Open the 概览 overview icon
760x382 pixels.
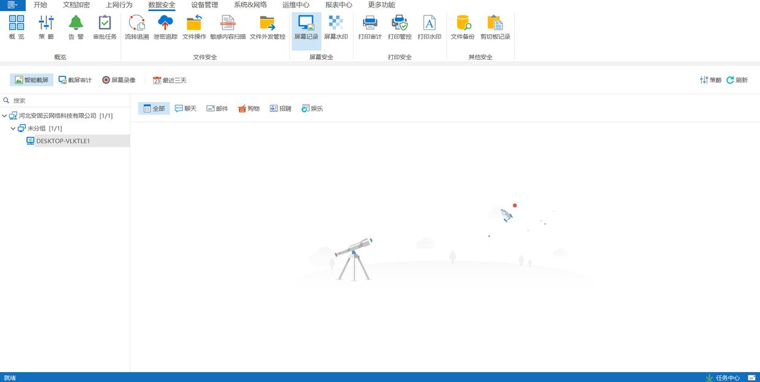[x=17, y=28]
